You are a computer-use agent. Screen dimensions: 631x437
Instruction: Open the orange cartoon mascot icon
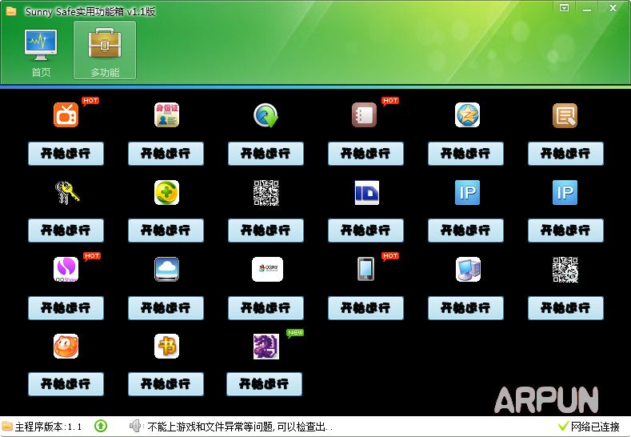click(66, 346)
